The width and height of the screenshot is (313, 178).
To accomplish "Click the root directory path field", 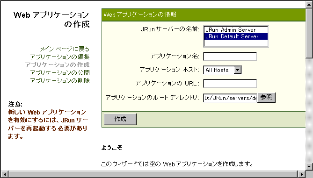I will click(230, 98).
